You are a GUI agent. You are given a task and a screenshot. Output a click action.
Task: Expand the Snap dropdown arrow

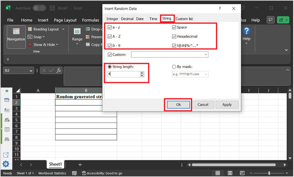coord(44,37)
